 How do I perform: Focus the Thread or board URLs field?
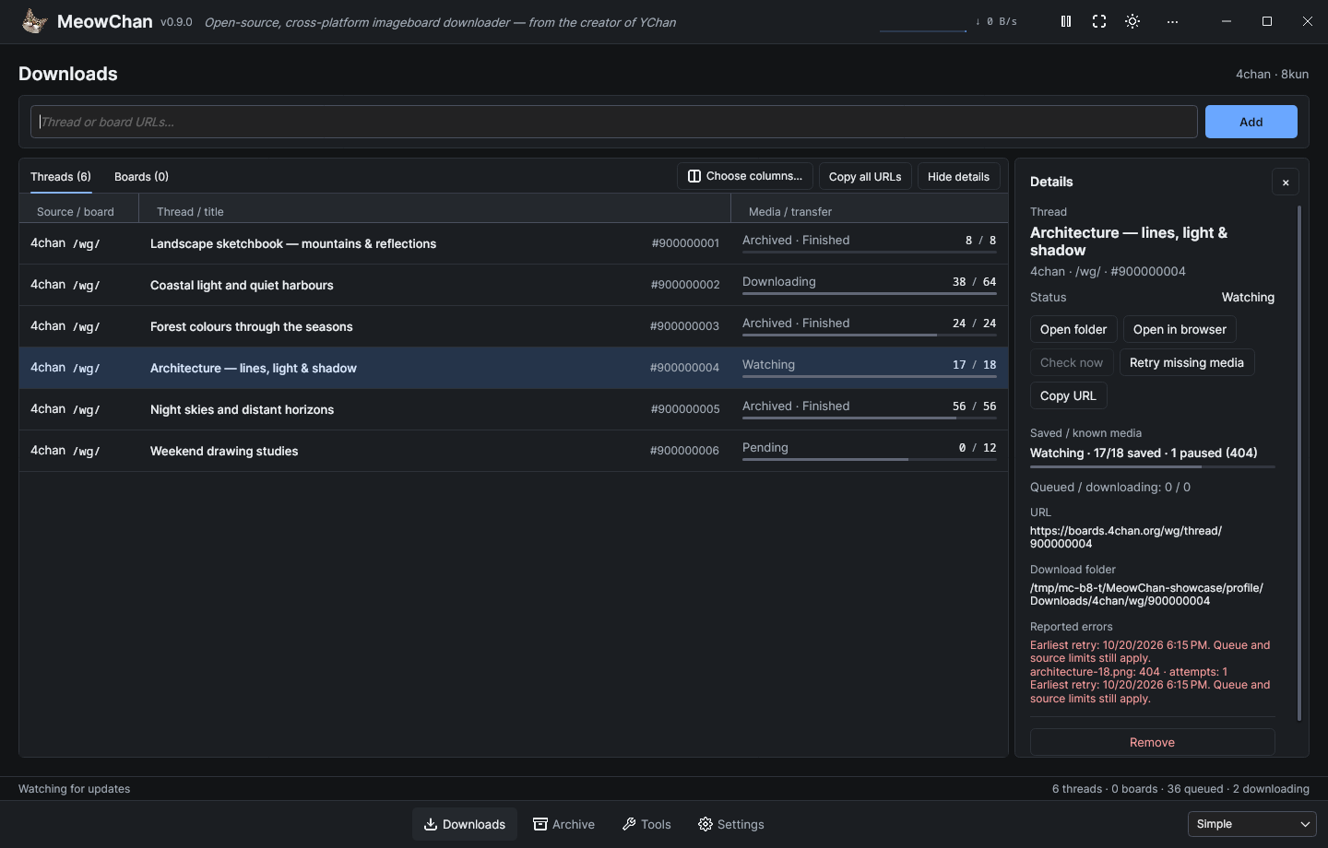click(614, 122)
